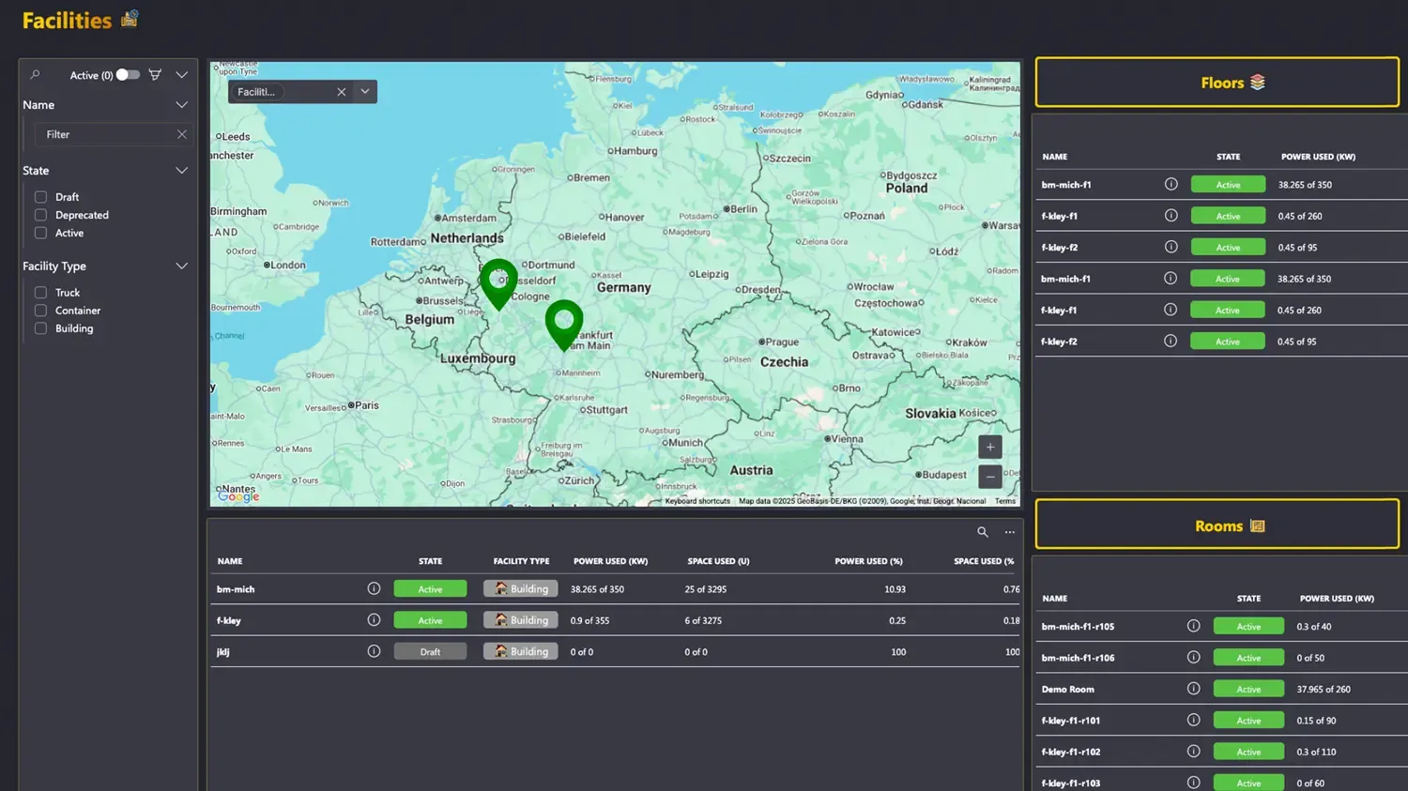The height and width of the screenshot is (791, 1408).
Task: Select the f-kley facility name
Action: point(229,620)
